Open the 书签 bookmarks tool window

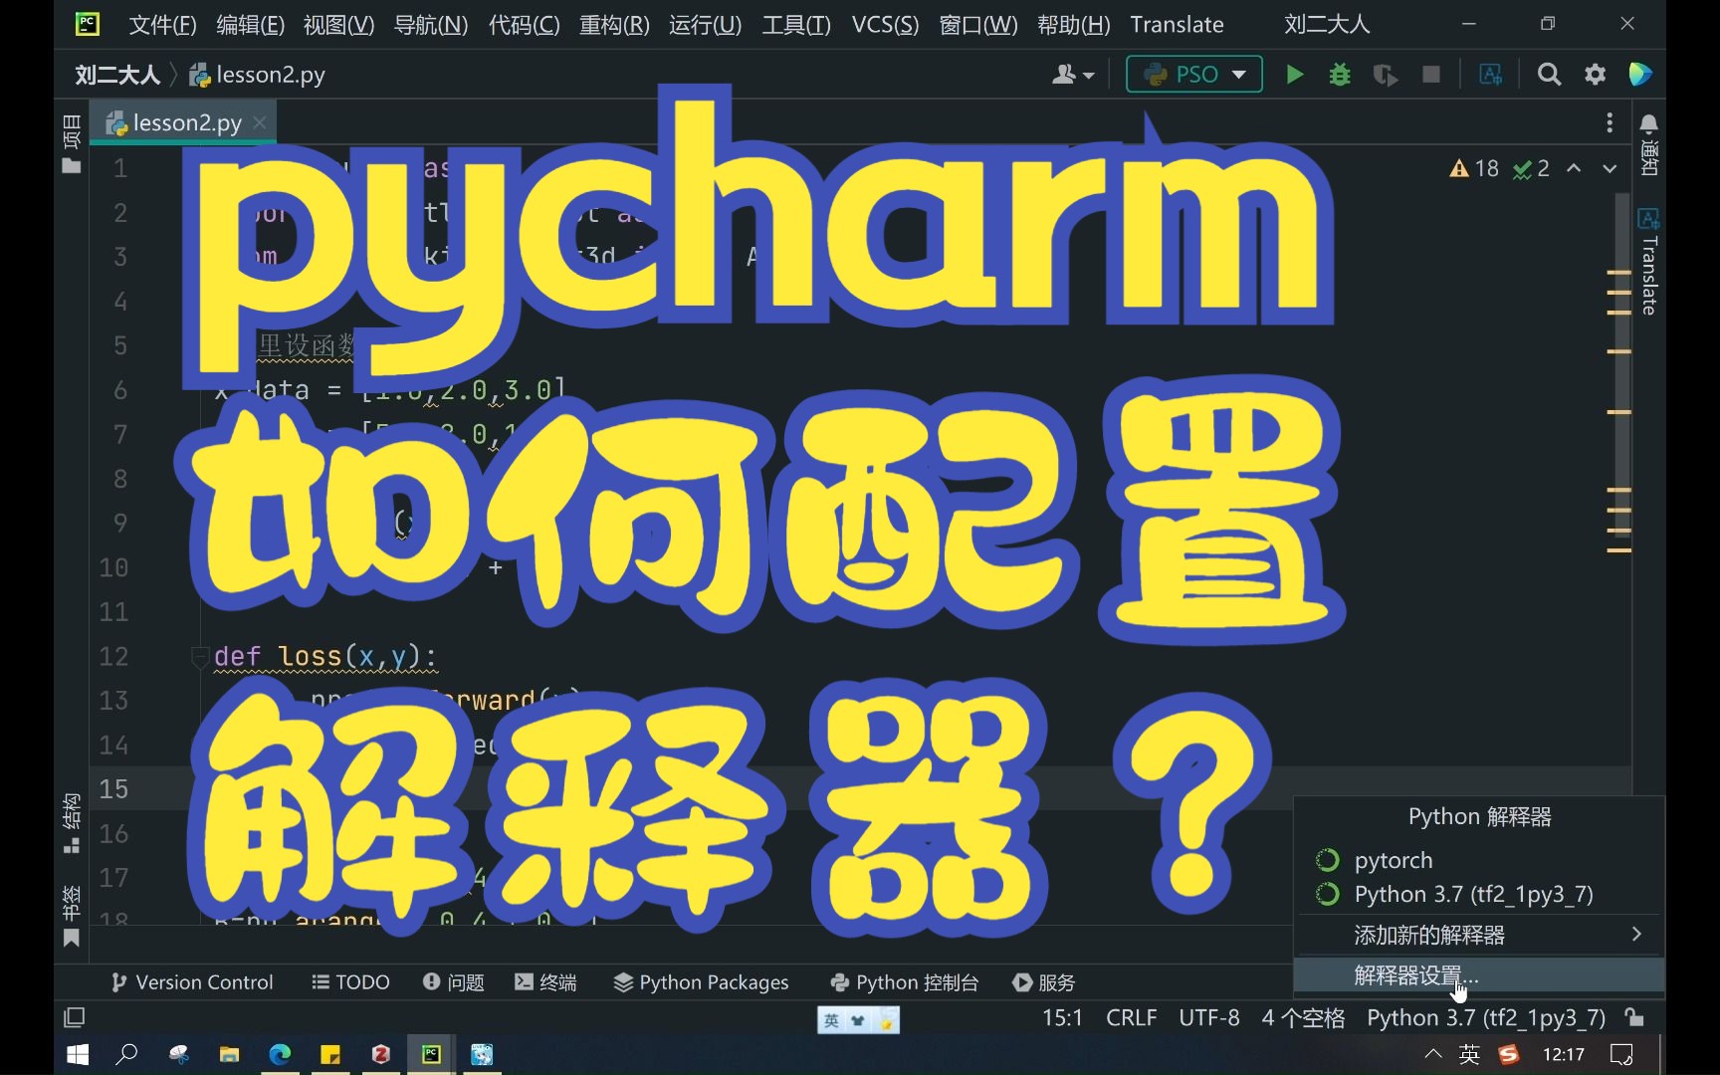point(72,916)
